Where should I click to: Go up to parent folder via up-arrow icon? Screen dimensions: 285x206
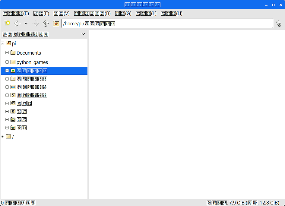[x=46, y=24]
